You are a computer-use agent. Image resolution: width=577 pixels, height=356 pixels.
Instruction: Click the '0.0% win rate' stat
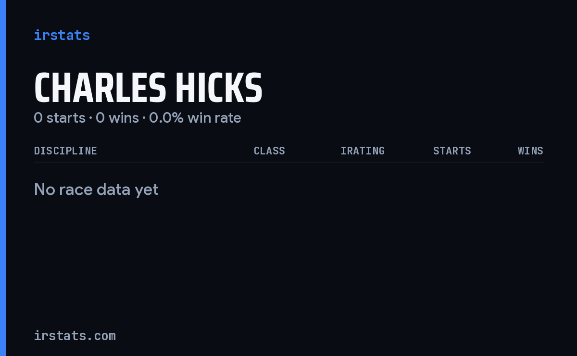[195, 118]
